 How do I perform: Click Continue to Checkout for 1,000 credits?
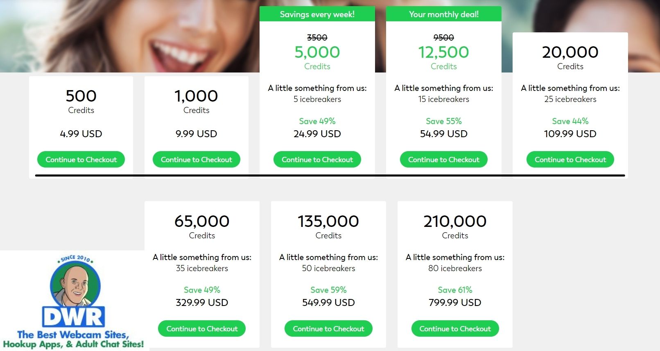pyautogui.click(x=196, y=160)
